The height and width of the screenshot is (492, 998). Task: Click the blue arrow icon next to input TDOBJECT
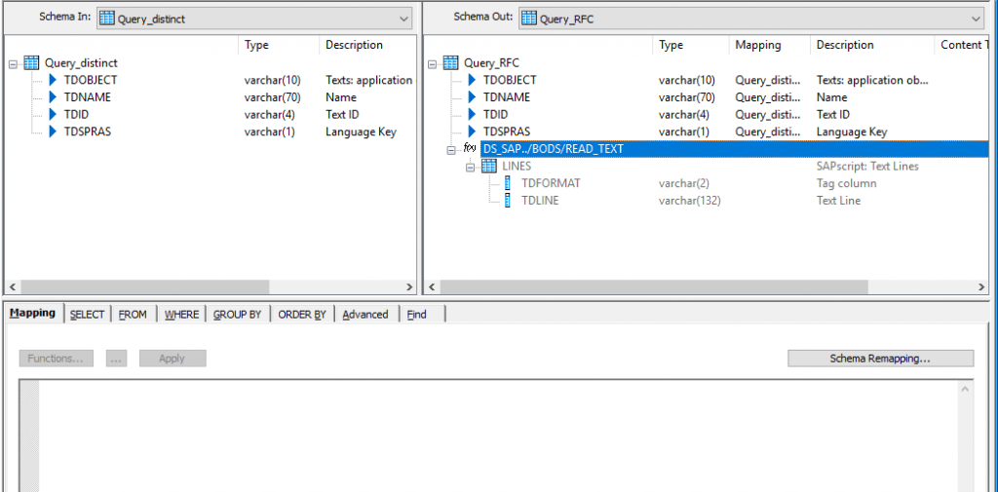[53, 80]
